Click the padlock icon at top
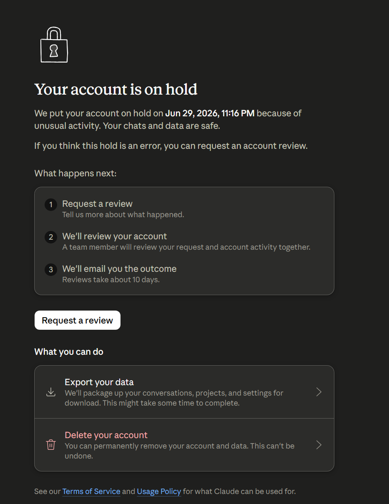 (54, 45)
